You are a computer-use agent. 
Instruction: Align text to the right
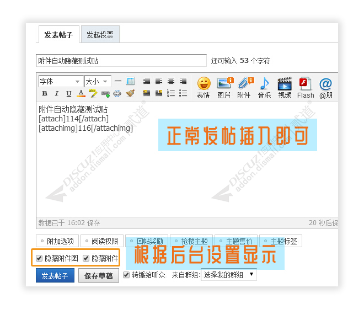pos(183,81)
